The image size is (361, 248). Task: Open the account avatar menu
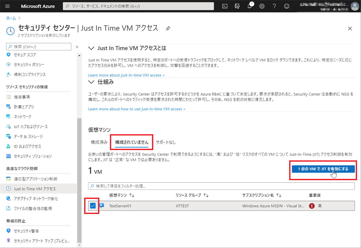coord(355,6)
